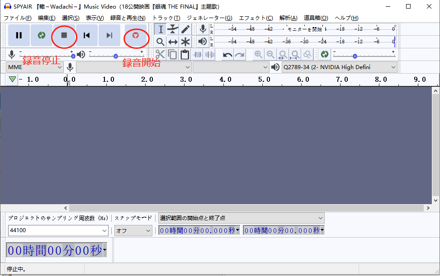
Task: Click the Pause button
Action: coord(19,35)
